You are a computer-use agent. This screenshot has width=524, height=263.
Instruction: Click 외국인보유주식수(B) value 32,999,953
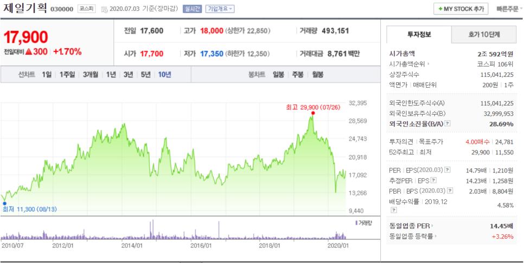point(499,114)
